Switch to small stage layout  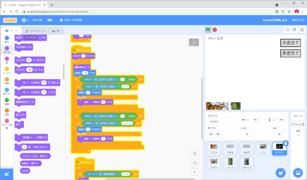coord(287,30)
